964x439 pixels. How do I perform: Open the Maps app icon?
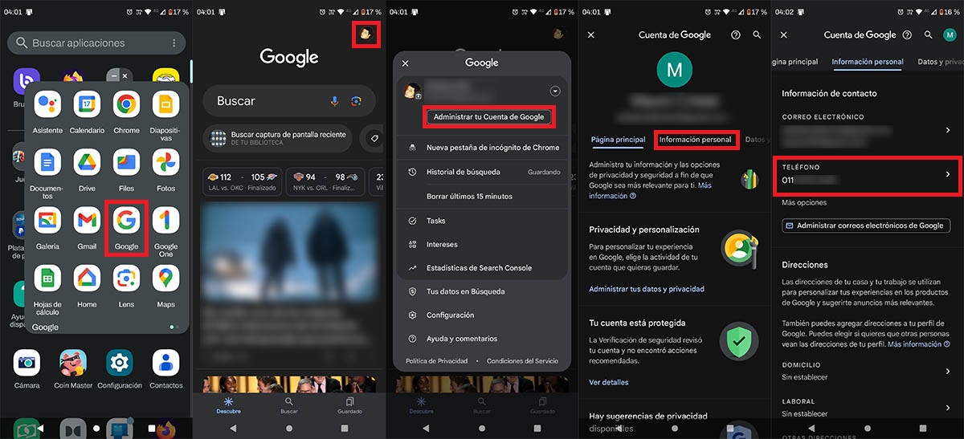coord(165,278)
